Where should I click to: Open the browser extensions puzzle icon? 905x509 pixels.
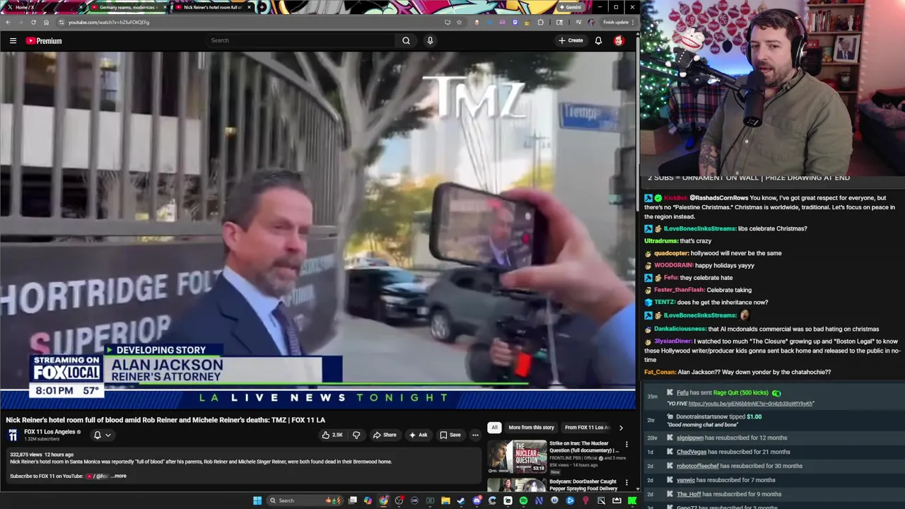[541, 22]
